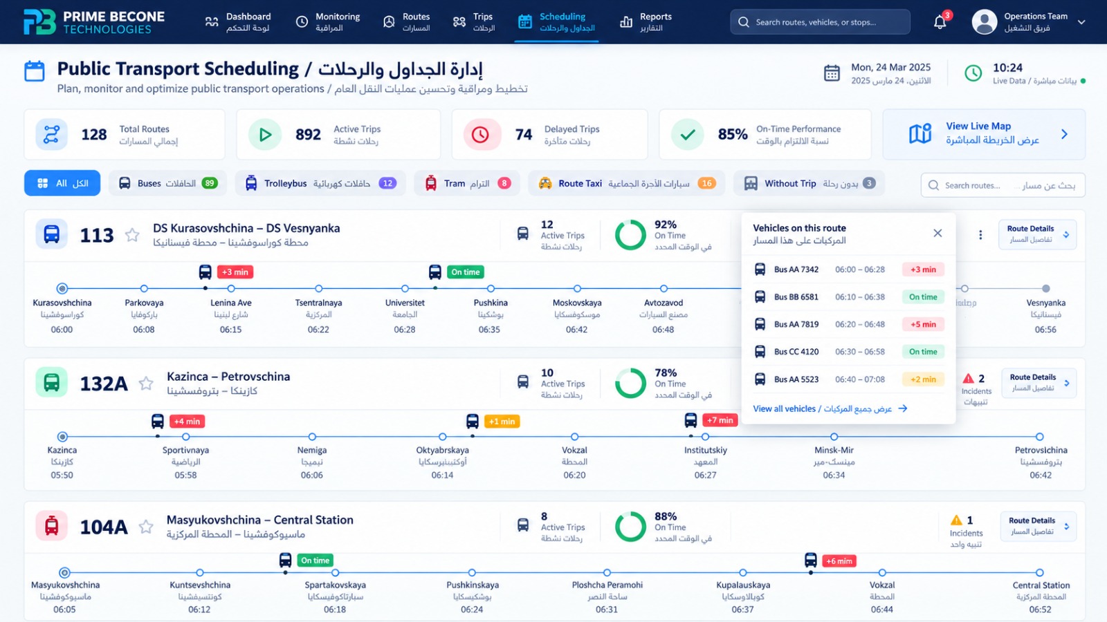Open the Operations Team account dropdown
The image size is (1107, 622).
point(1081,22)
